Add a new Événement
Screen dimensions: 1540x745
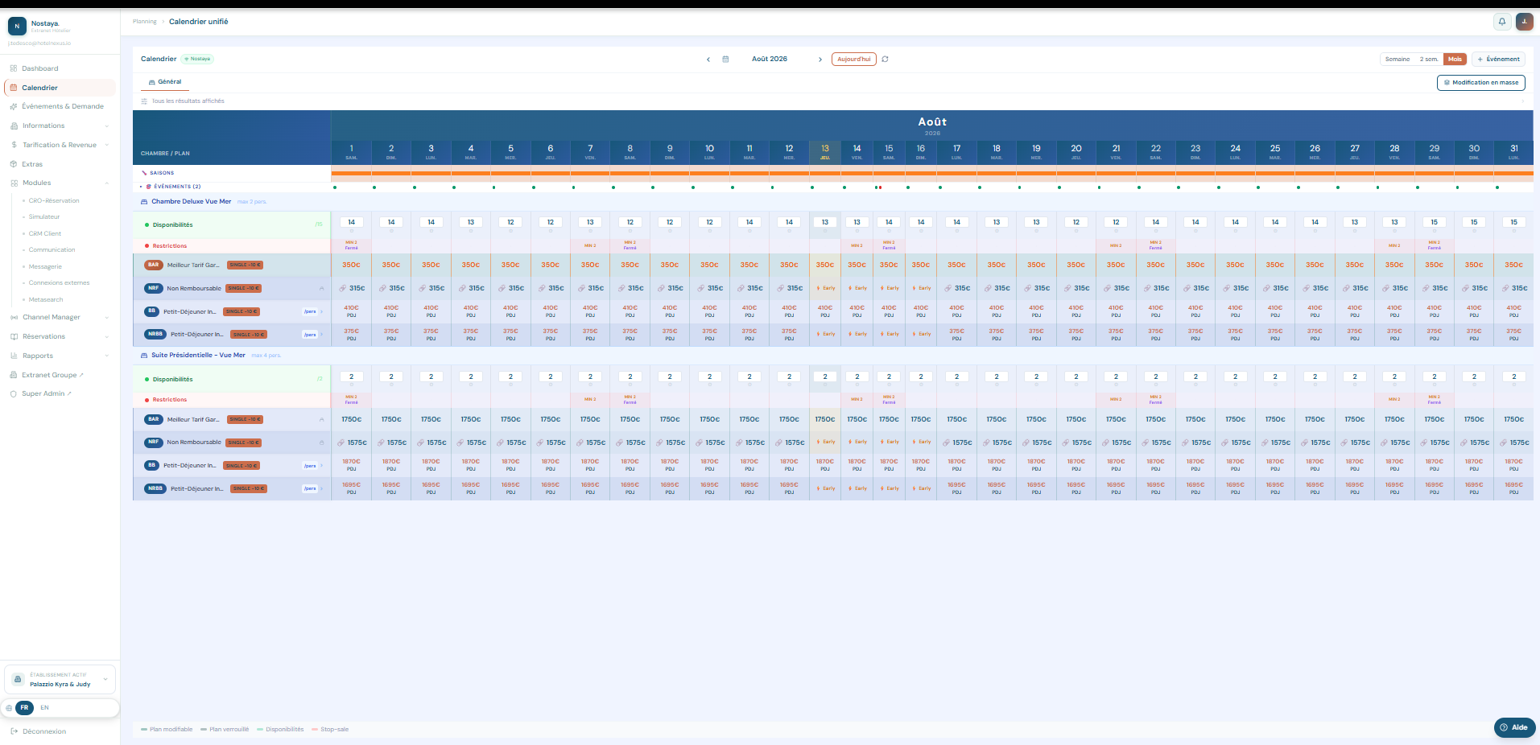[1498, 60]
